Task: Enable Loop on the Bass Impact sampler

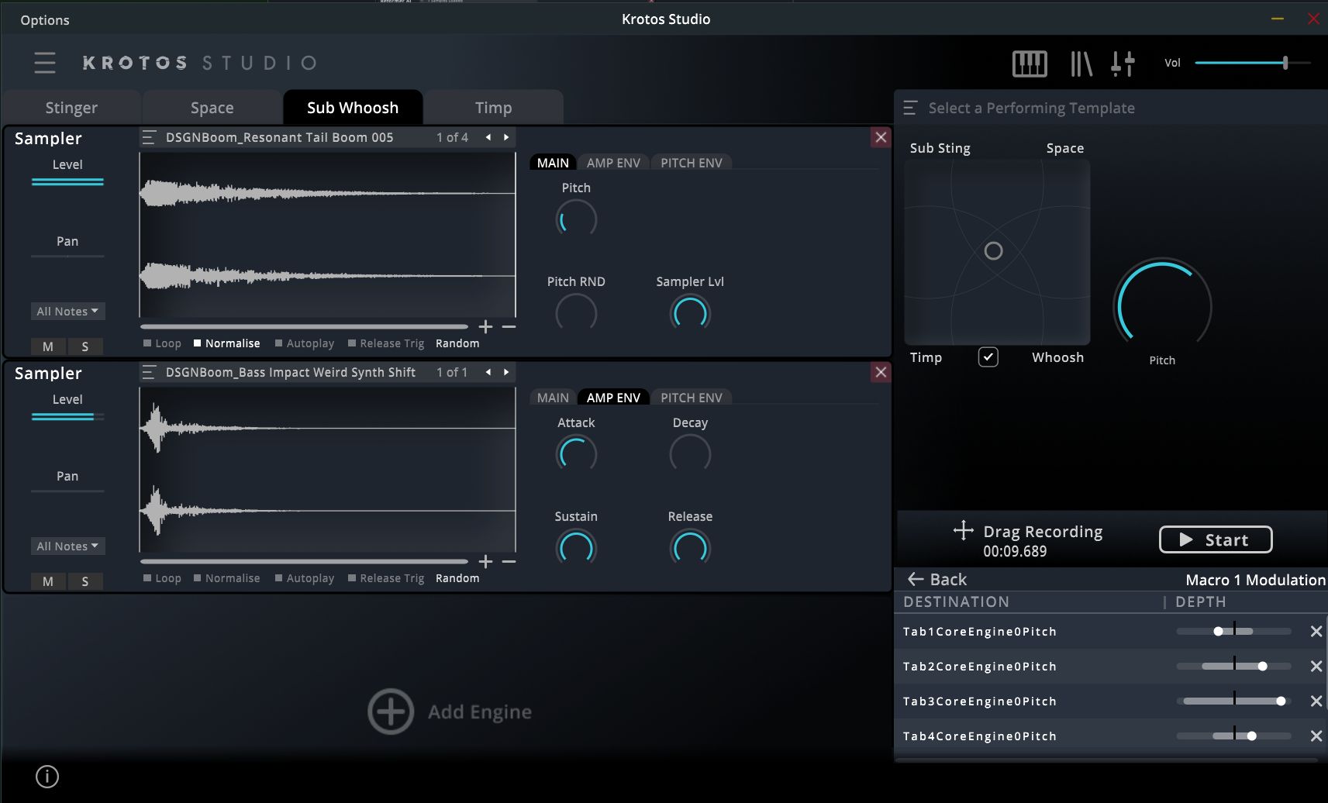Action: pyautogui.click(x=162, y=578)
